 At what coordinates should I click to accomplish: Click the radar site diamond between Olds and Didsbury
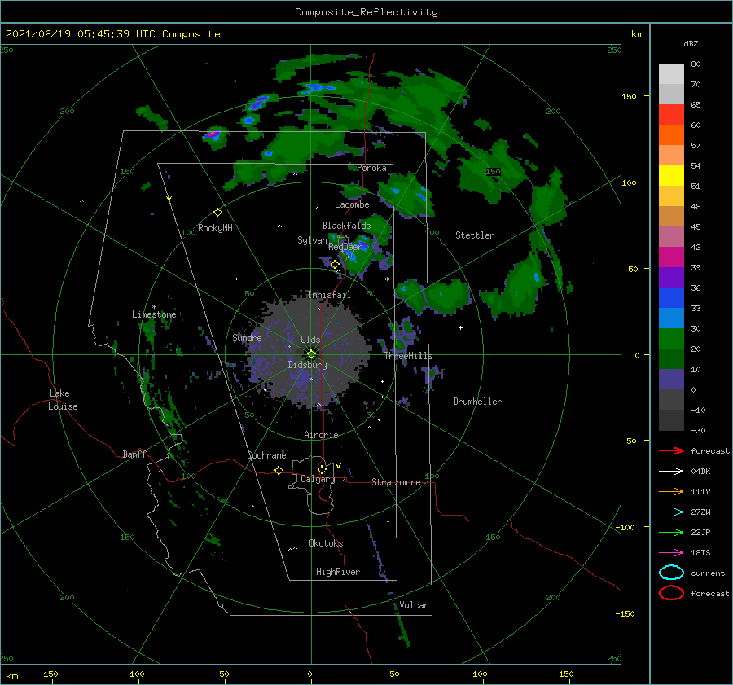311,354
